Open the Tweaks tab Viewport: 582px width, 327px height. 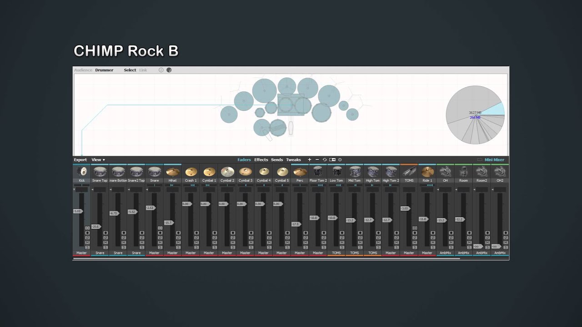click(x=293, y=160)
